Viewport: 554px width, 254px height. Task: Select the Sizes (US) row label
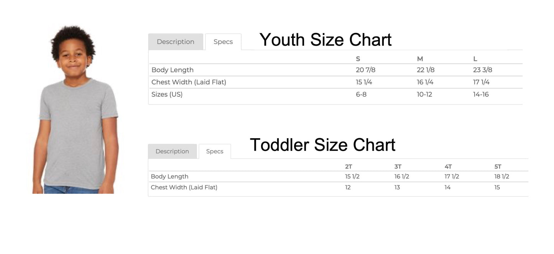point(167,94)
